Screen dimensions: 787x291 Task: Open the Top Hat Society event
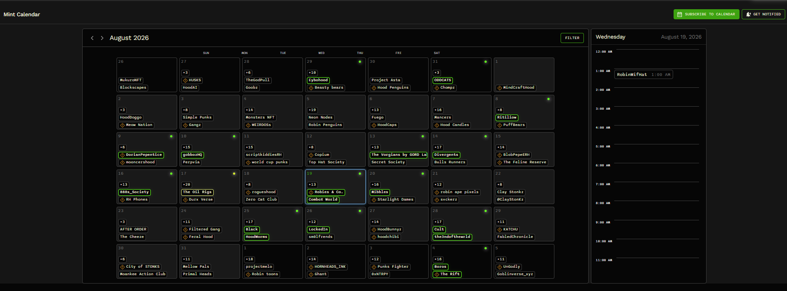click(327, 162)
